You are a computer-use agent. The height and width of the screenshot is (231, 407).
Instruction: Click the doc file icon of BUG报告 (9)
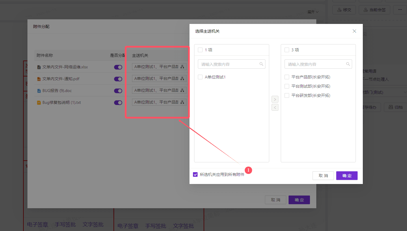pyautogui.click(x=39, y=91)
